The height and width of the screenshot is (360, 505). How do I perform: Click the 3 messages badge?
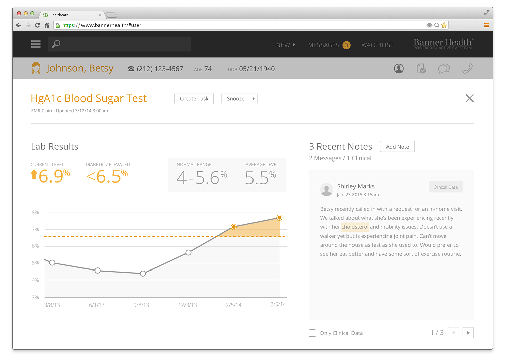(346, 45)
